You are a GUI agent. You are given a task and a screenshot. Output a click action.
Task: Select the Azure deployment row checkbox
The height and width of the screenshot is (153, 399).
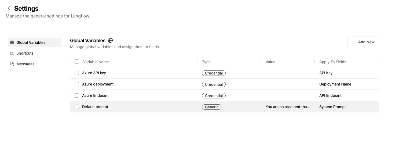click(x=77, y=84)
